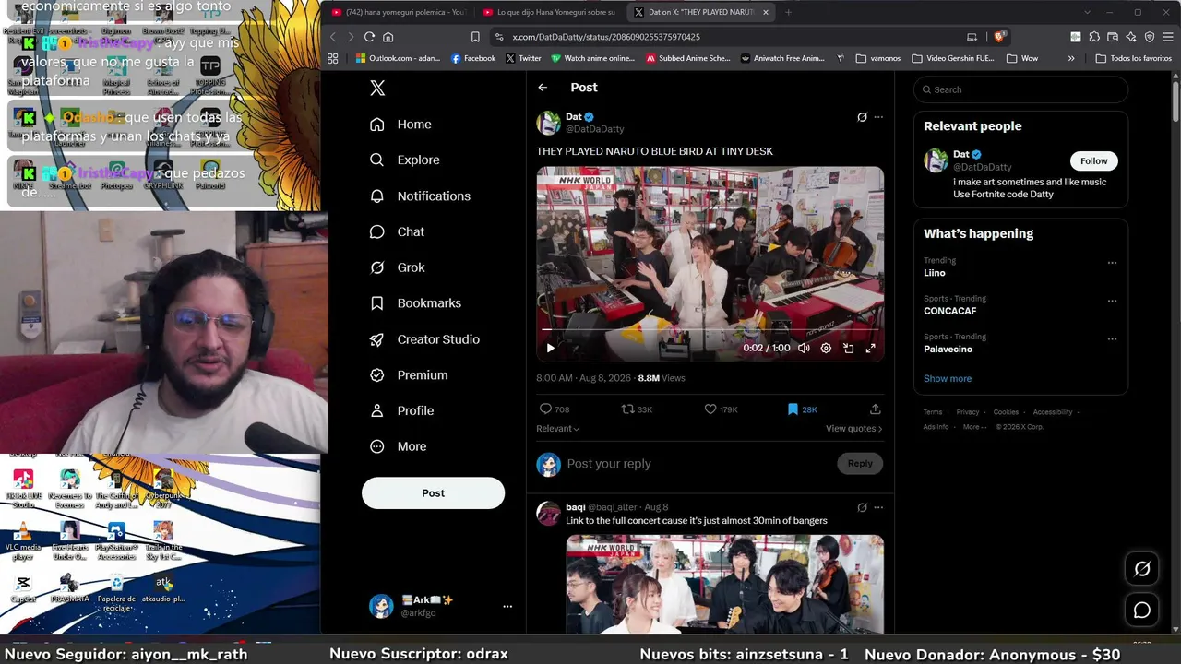Open more options on baqi's reply

[878, 507]
